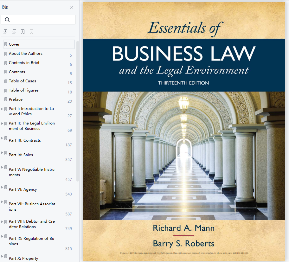Click the bookmark search input field
The image size is (289, 262).
38,20
